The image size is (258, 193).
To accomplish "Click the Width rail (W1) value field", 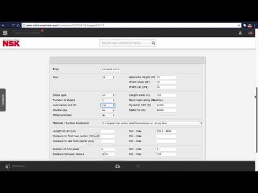I will [x=166, y=87].
